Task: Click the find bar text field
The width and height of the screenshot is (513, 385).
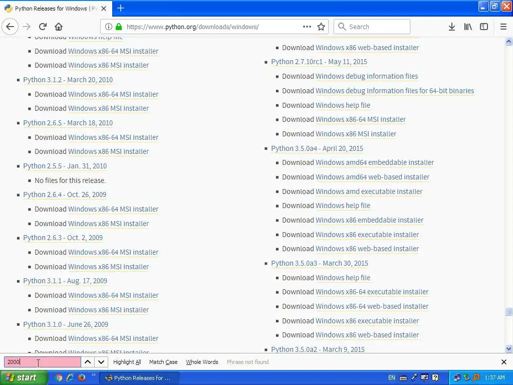Action: 43,362
